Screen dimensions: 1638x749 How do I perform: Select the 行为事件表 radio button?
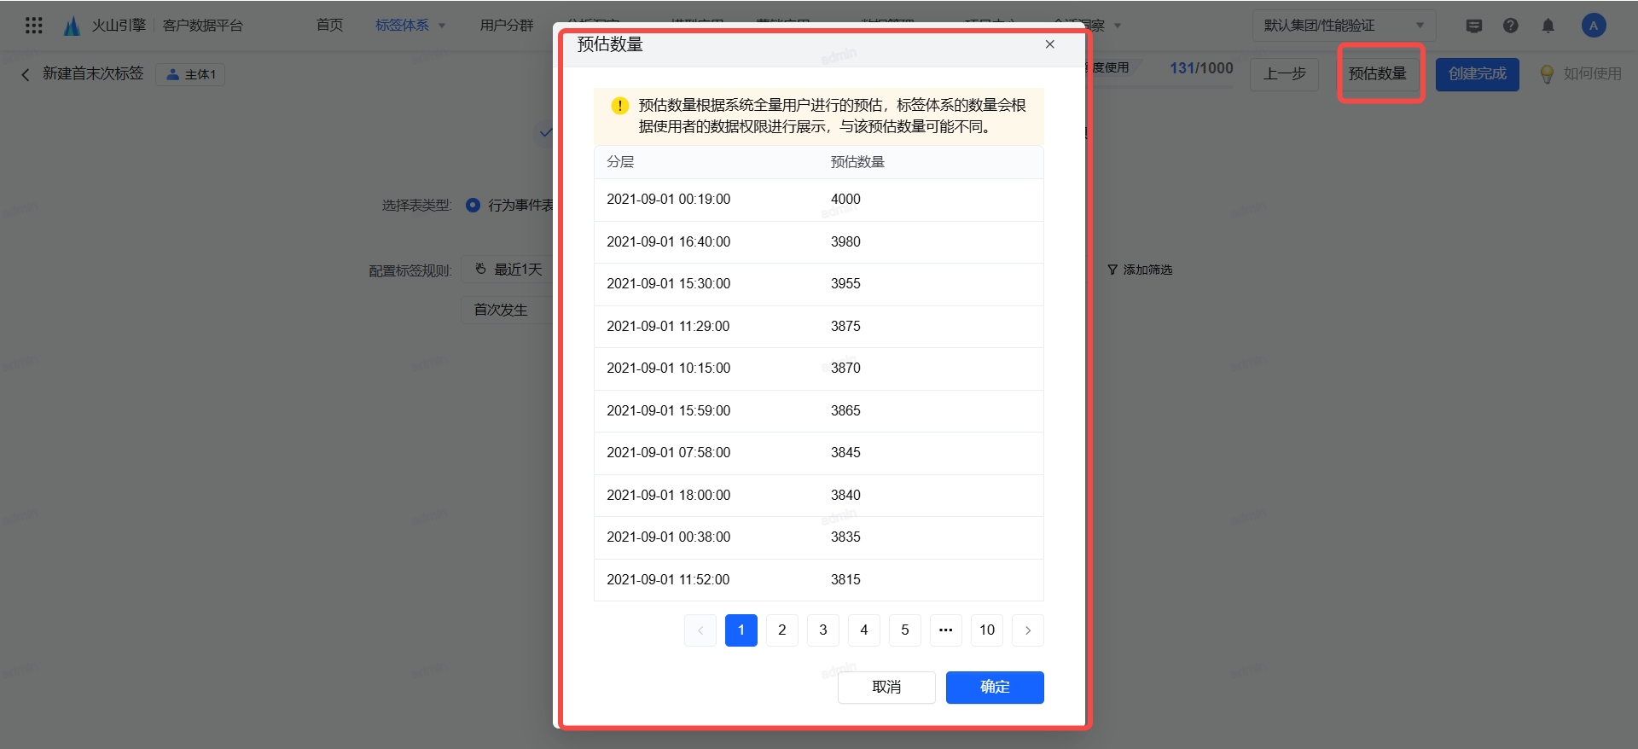click(x=473, y=206)
